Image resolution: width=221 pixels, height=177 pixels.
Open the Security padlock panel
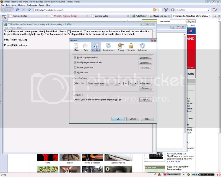(131, 47)
